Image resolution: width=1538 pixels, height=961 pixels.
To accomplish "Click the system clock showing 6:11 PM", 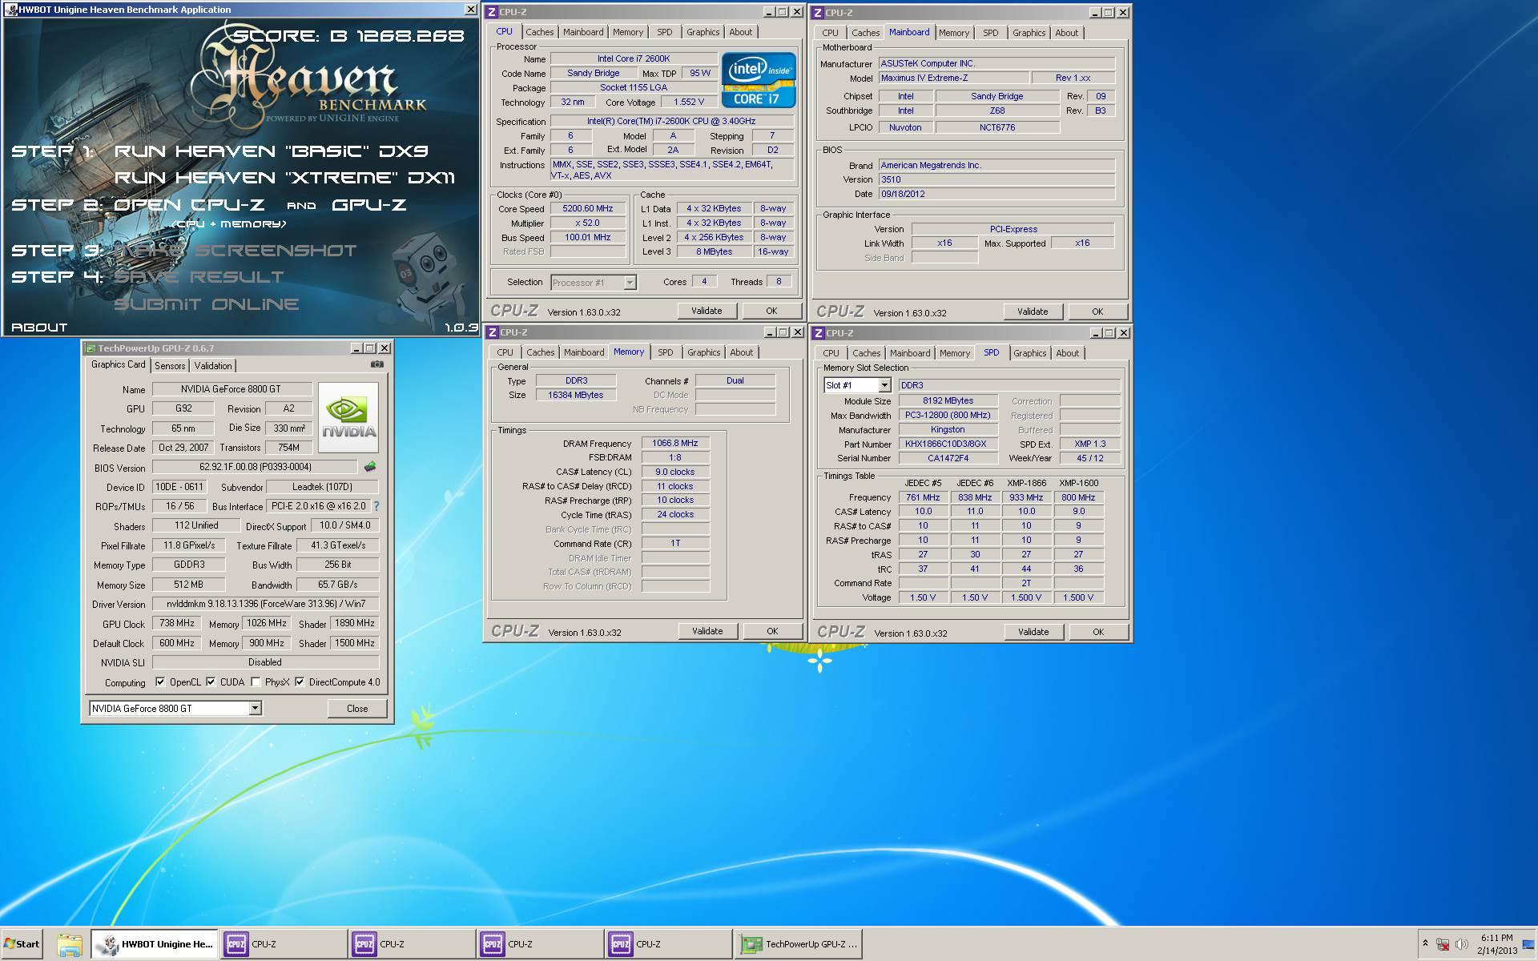I will click(1497, 944).
